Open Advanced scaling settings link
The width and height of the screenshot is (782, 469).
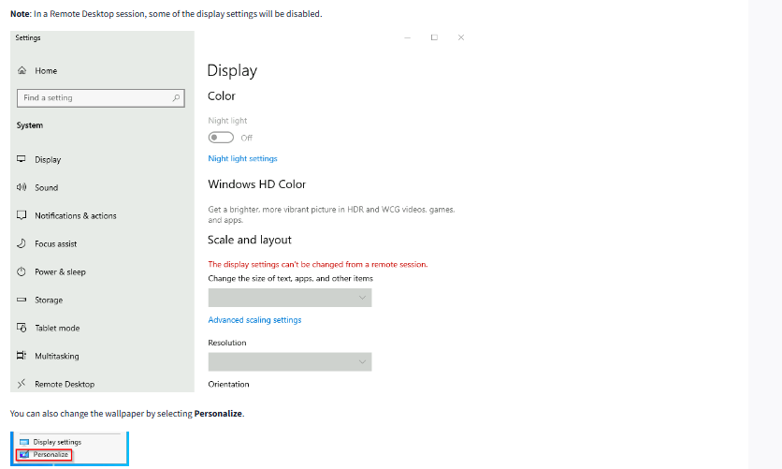click(x=254, y=320)
